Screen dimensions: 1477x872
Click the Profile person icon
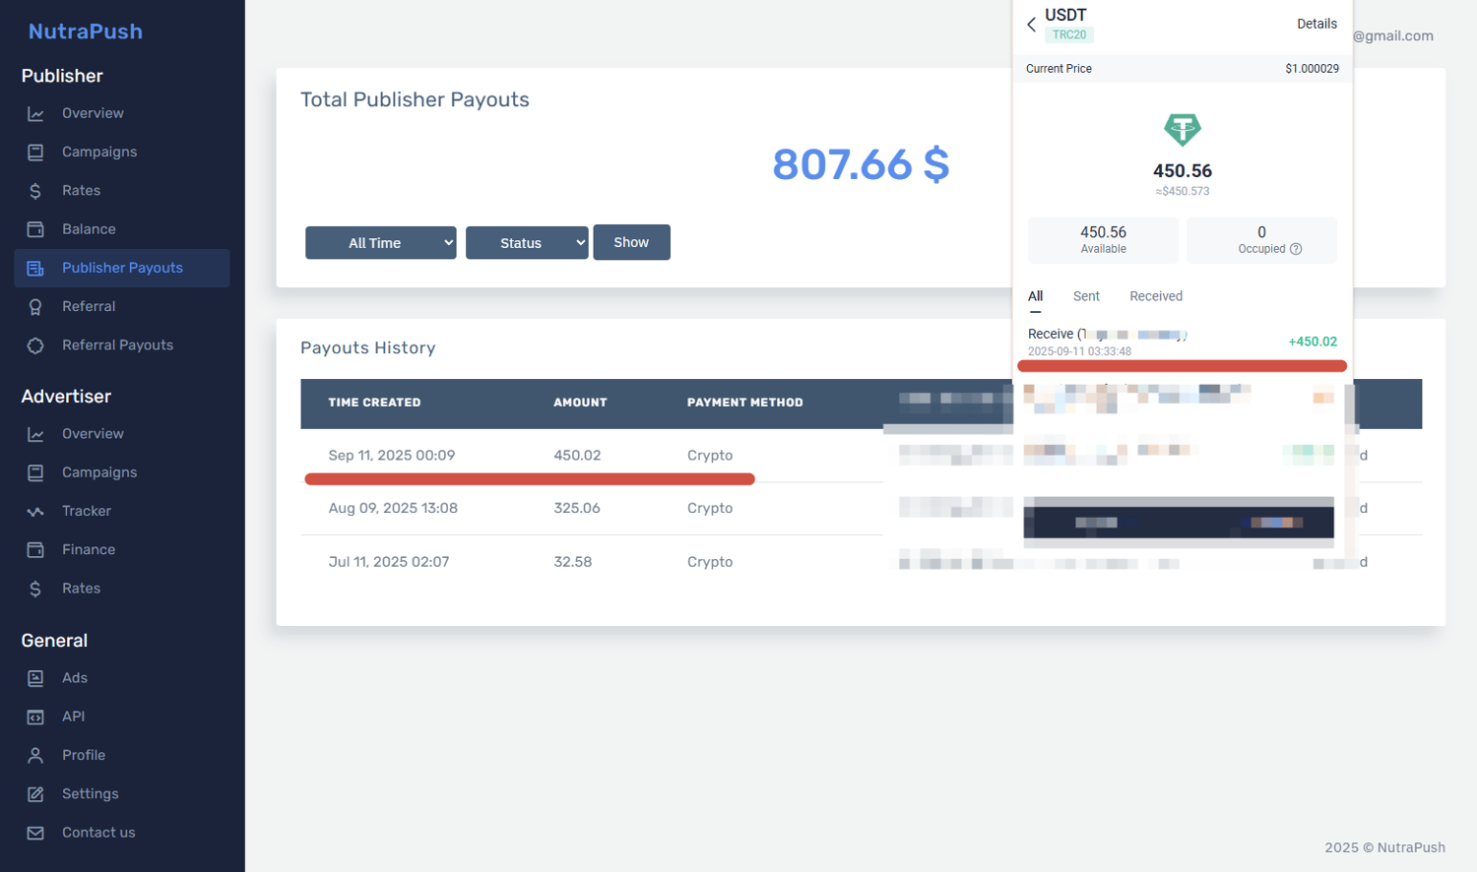tap(35, 756)
